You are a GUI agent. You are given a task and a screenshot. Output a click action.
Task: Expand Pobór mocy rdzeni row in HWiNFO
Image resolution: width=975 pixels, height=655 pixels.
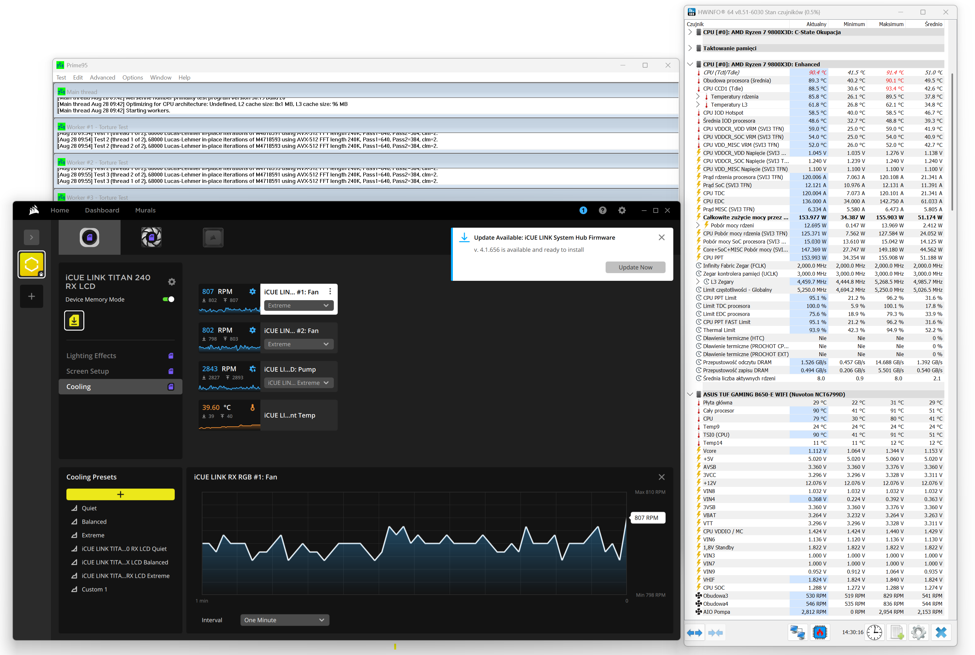pyautogui.click(x=698, y=225)
